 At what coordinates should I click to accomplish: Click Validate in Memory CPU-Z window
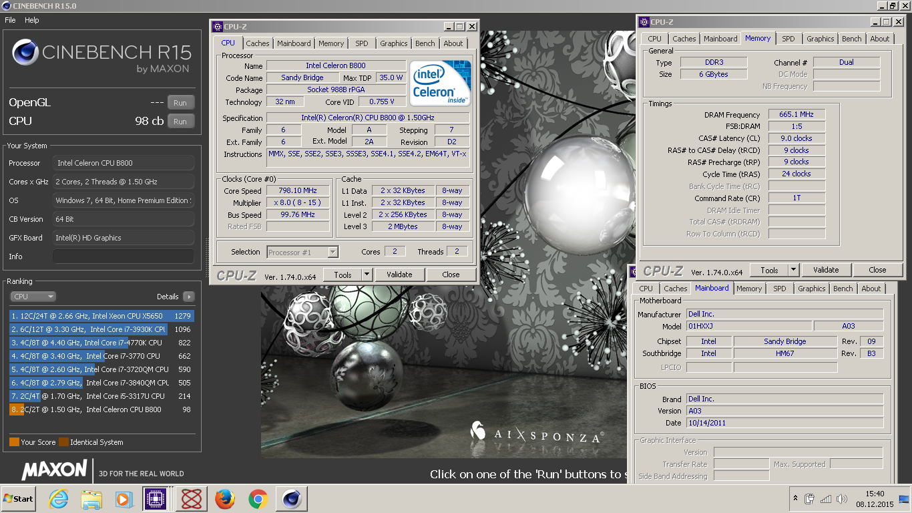click(x=826, y=270)
